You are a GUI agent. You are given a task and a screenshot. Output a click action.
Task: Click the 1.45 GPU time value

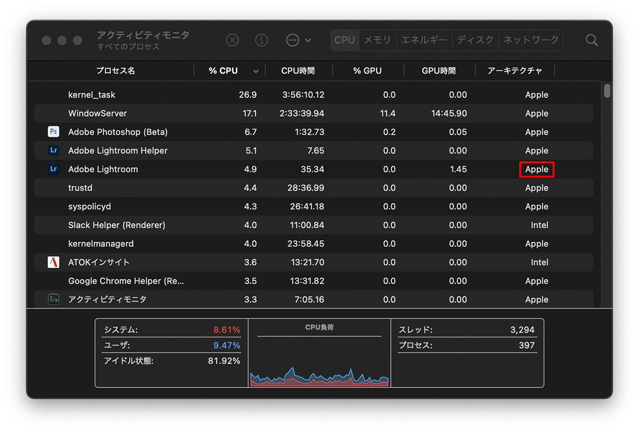458,169
